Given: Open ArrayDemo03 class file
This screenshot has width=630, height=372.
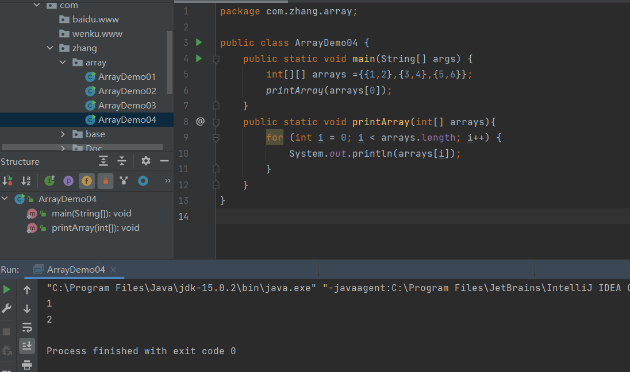Looking at the screenshot, I should point(121,106).
